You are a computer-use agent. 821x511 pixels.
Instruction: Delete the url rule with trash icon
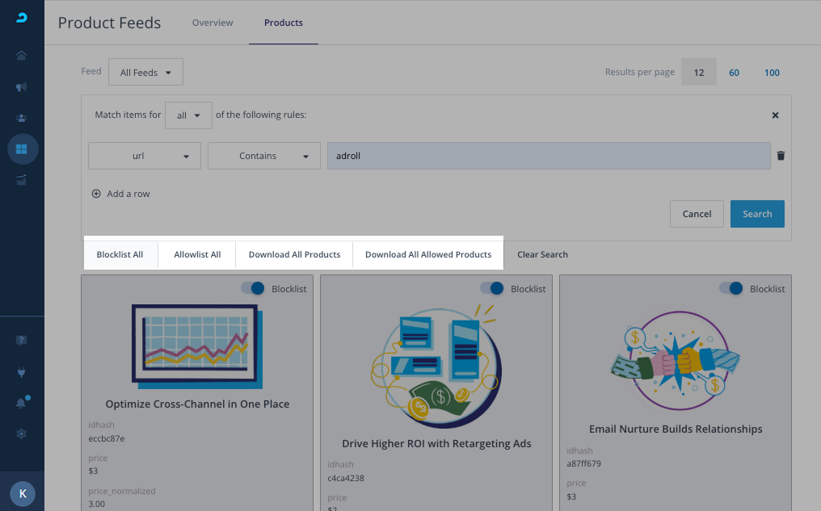point(781,156)
